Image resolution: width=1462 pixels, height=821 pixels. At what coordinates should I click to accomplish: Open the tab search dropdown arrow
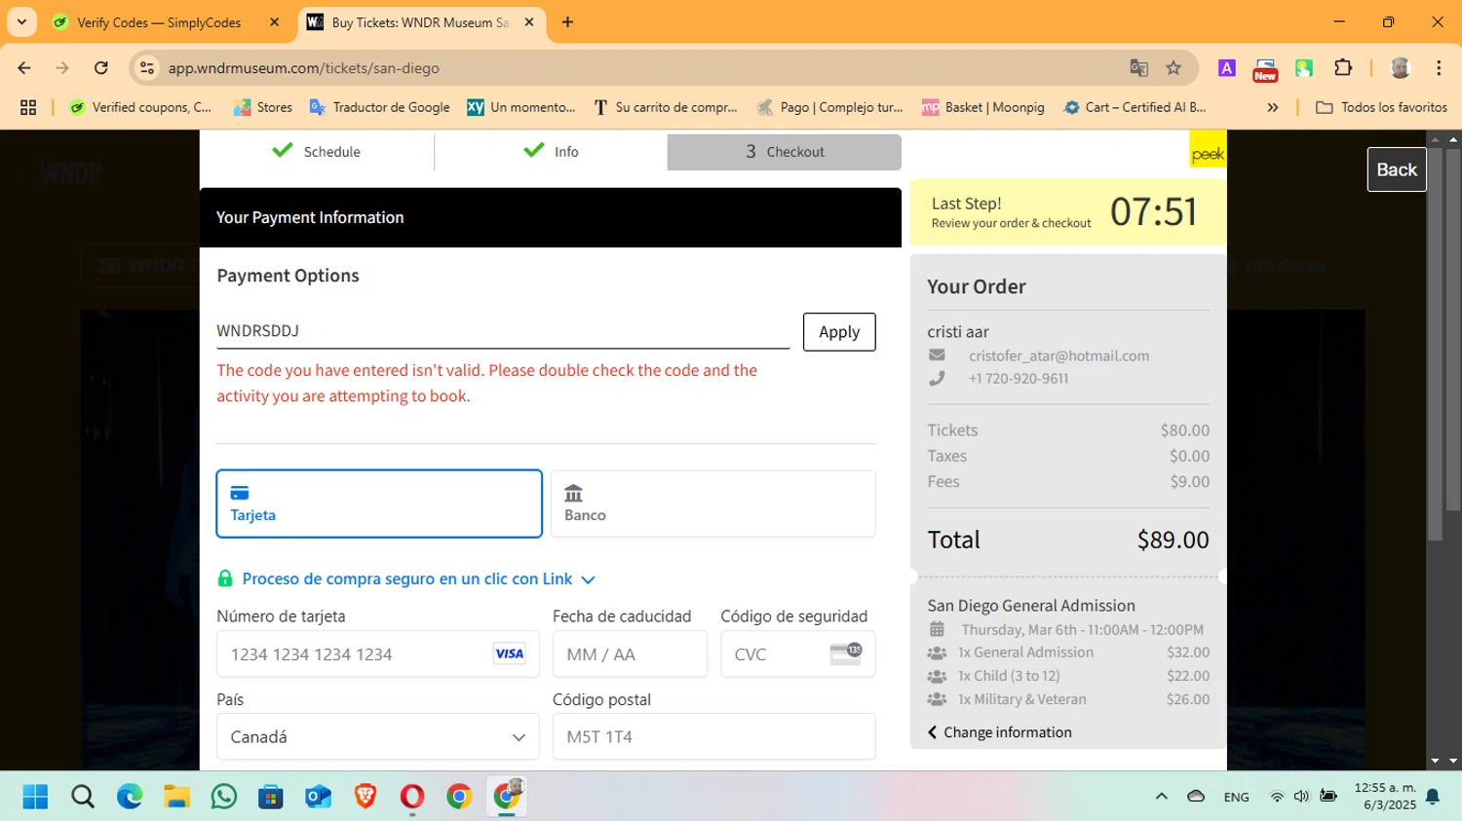(21, 21)
